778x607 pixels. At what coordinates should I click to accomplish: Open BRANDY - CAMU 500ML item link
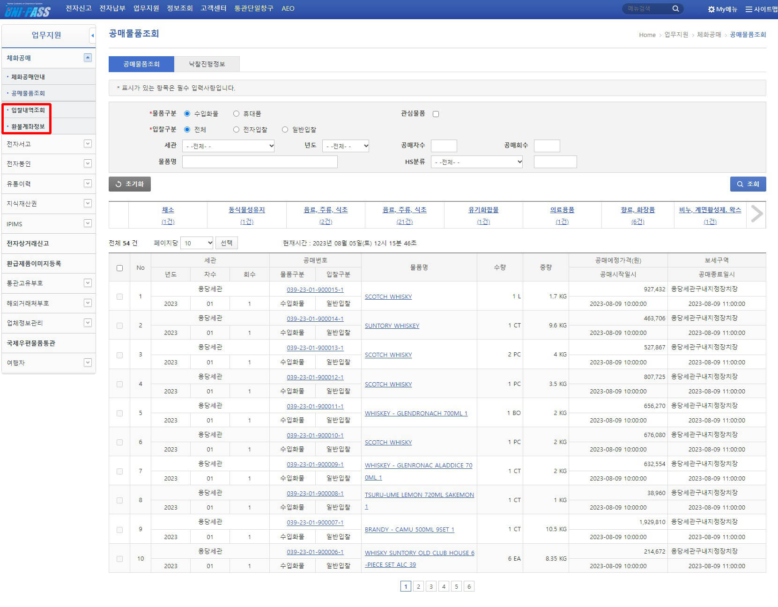click(409, 530)
